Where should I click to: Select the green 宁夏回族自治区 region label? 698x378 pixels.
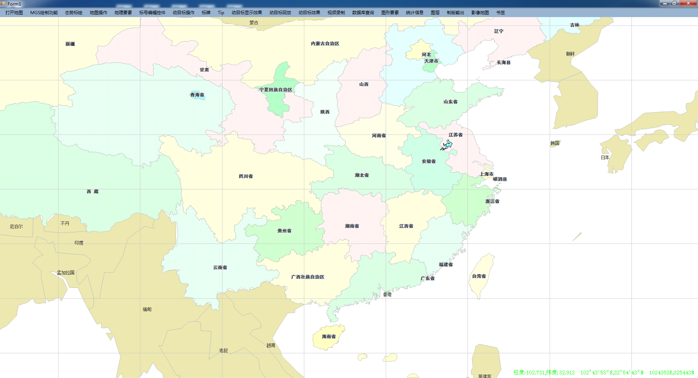point(276,90)
